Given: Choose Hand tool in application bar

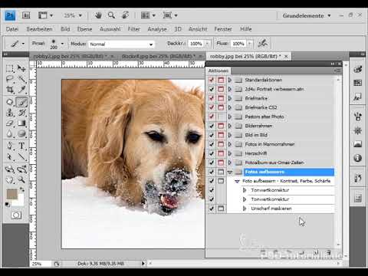Looking at the screenshot, I should click(98, 15).
